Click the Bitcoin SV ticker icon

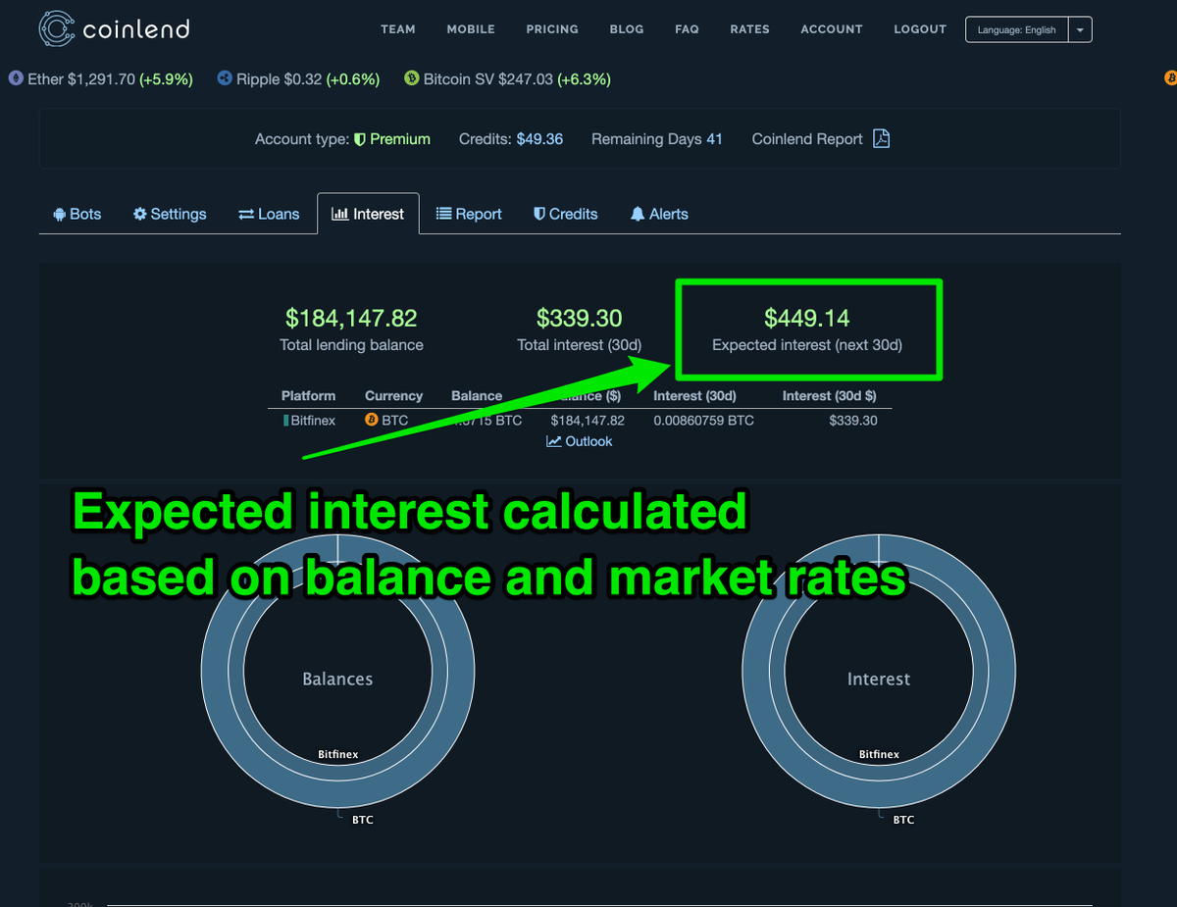click(412, 78)
